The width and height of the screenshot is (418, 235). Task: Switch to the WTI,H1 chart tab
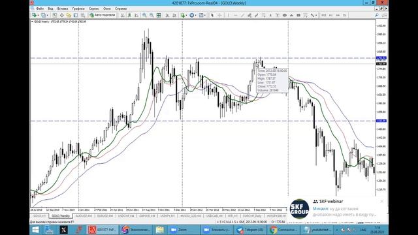tap(233, 216)
